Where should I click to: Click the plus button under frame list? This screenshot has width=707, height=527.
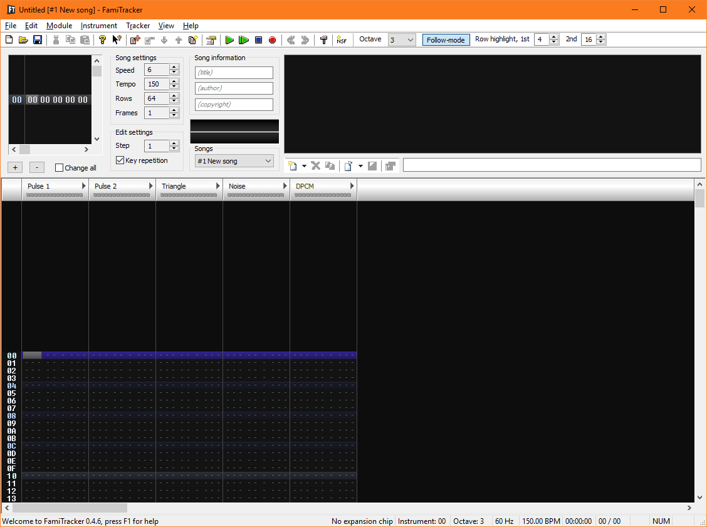point(16,167)
